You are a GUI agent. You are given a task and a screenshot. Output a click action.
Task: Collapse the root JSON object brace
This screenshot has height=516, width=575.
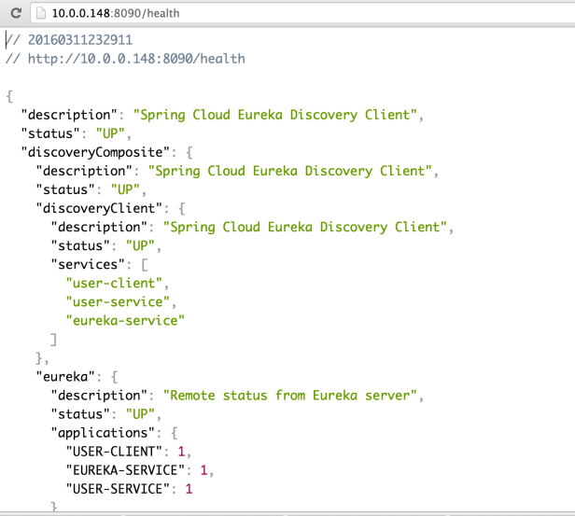8,96
